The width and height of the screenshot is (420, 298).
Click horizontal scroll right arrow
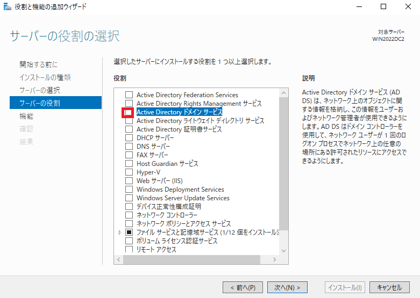click(274, 259)
